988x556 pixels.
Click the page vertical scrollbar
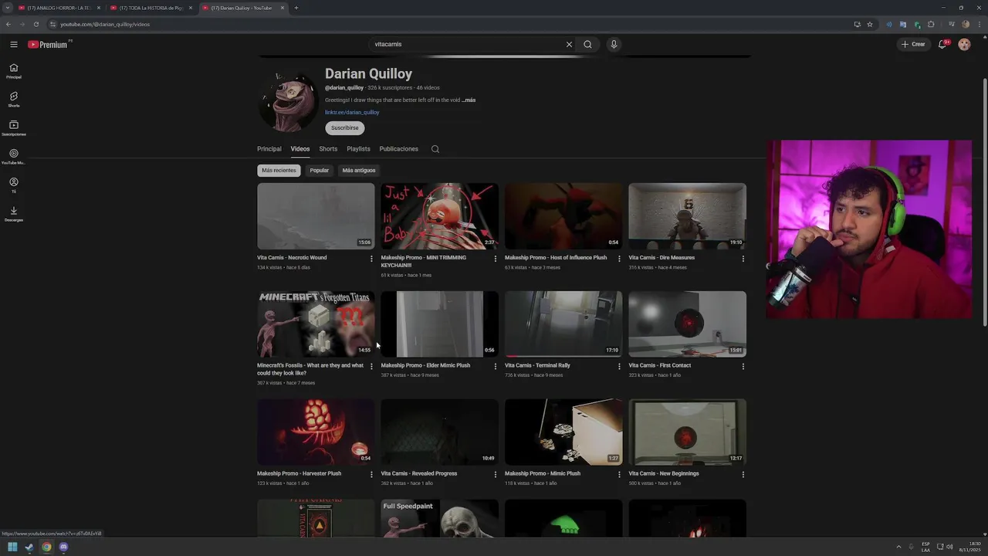(984, 201)
